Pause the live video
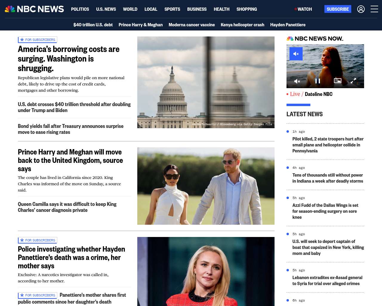This screenshot has width=382, height=306. tap(318, 81)
